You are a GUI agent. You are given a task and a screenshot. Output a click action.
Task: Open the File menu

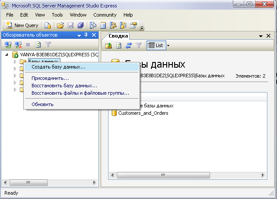tap(10, 15)
